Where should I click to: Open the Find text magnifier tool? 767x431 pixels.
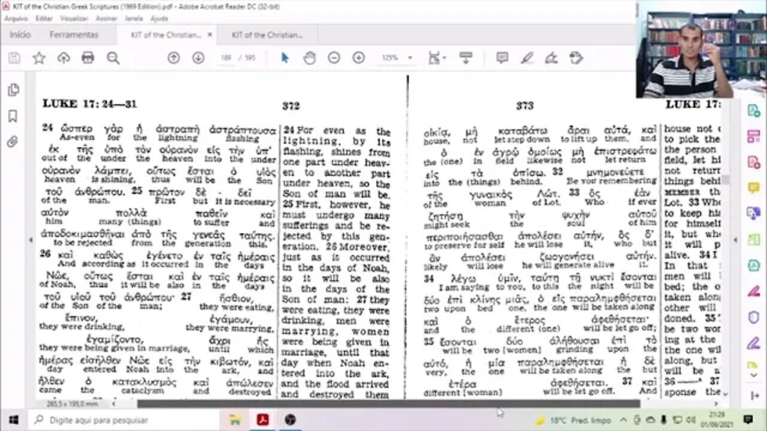113,58
